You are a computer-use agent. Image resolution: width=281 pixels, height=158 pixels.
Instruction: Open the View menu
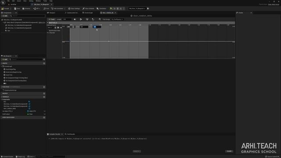[x=25, y=1]
